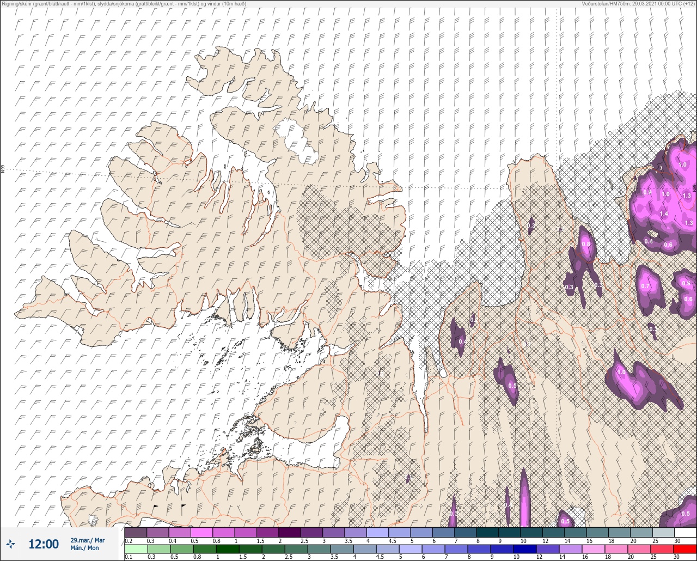Click the bright red bottom-row swatch at 30
Screen dimensions: 697x561
coord(685,548)
